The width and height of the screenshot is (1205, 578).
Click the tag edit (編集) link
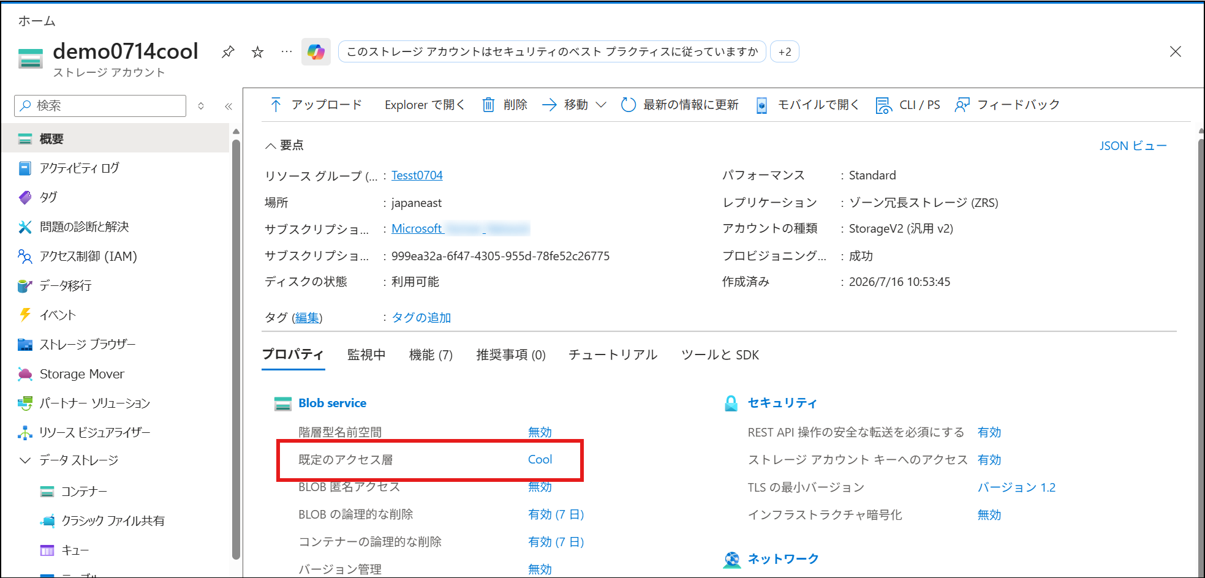point(307,317)
